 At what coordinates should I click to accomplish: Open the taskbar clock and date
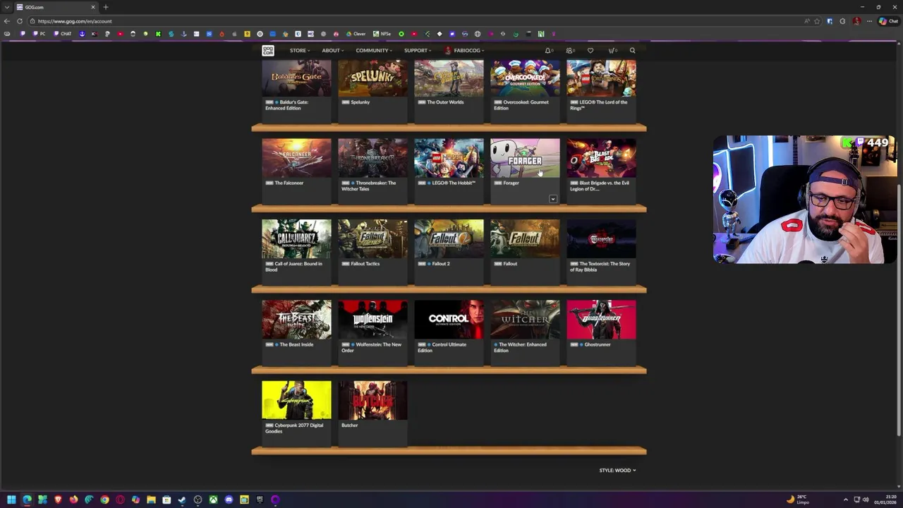click(885, 500)
